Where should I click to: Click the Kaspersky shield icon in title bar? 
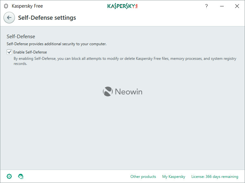6,6
